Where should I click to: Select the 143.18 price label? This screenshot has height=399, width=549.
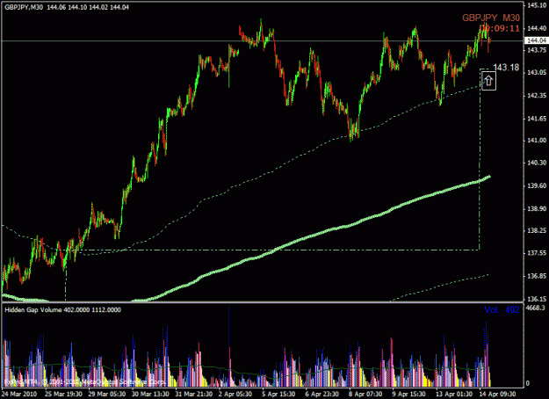(506, 68)
